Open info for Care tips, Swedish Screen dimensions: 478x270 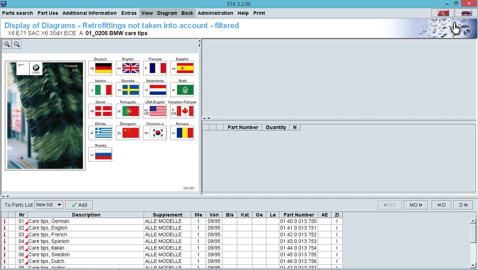point(4,255)
